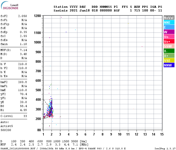Select the NNE legend swatch
Image resolution: width=176 pixels, height=150 pixels.
pyautogui.click(x=169, y=22)
